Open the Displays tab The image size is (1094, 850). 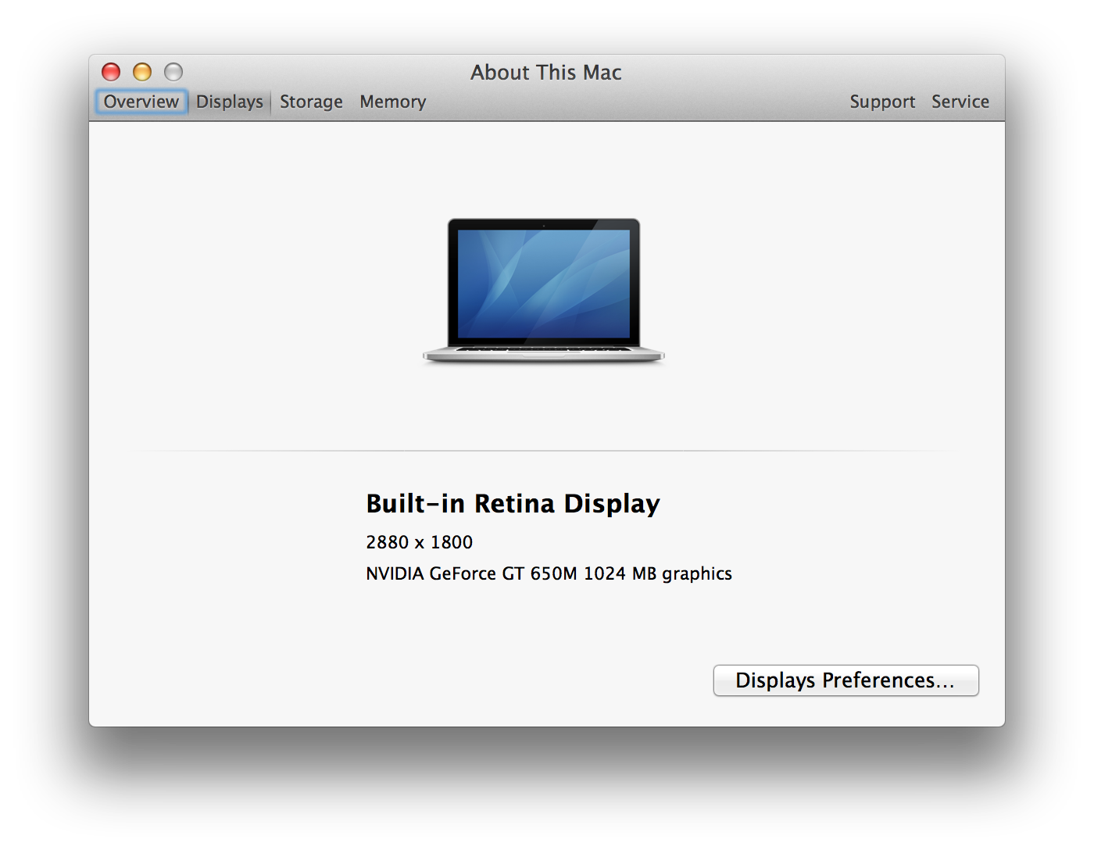coord(229,102)
